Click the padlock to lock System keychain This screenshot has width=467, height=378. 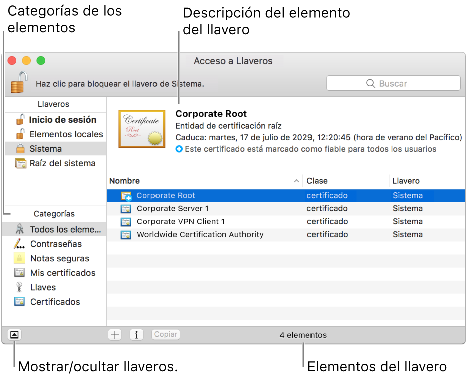click(19, 82)
